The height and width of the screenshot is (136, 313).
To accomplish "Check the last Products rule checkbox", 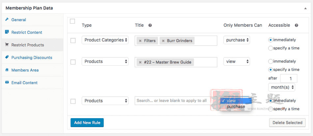I will pyautogui.click(x=73, y=101).
